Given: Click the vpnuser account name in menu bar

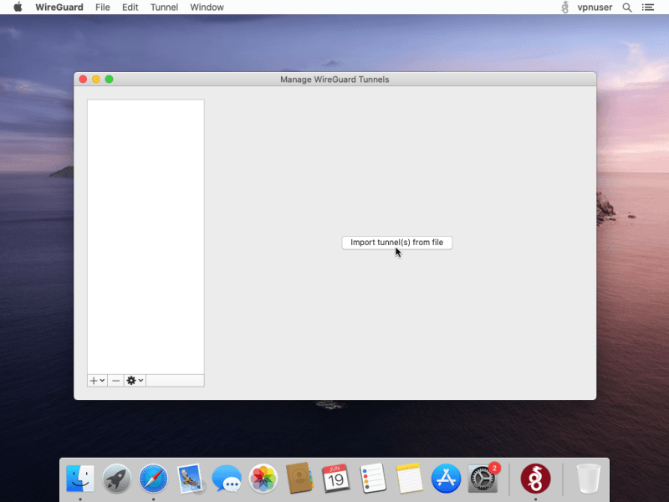Looking at the screenshot, I should [x=595, y=8].
